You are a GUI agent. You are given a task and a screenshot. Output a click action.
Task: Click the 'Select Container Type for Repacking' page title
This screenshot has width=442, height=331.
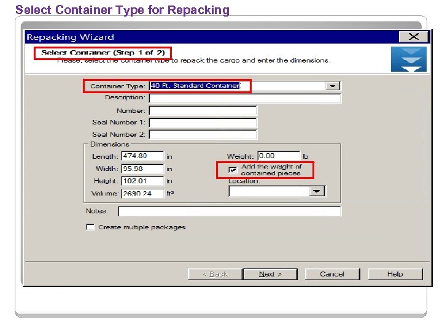122,10
